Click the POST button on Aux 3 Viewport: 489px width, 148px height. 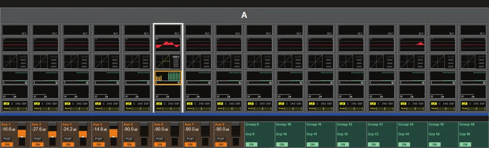(x=68, y=139)
